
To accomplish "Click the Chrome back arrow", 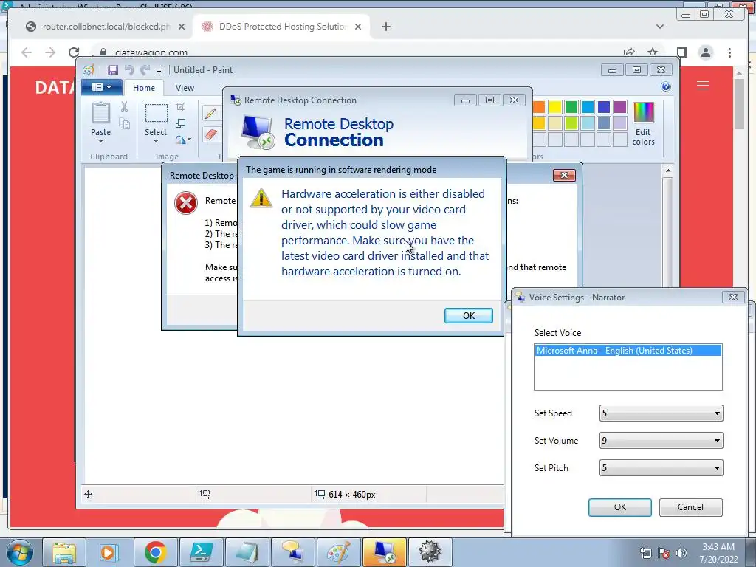I will pos(27,52).
